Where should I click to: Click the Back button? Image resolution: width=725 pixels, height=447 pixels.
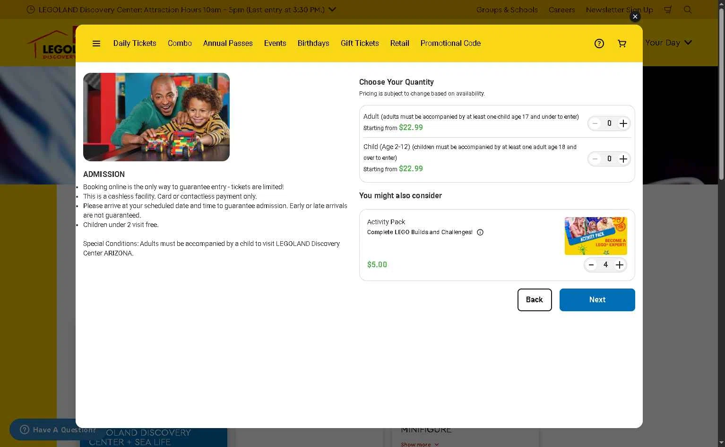[x=535, y=300]
